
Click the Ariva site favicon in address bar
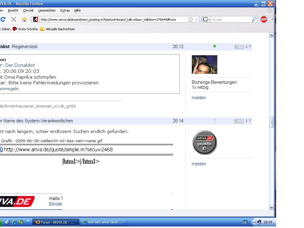coord(36,19)
